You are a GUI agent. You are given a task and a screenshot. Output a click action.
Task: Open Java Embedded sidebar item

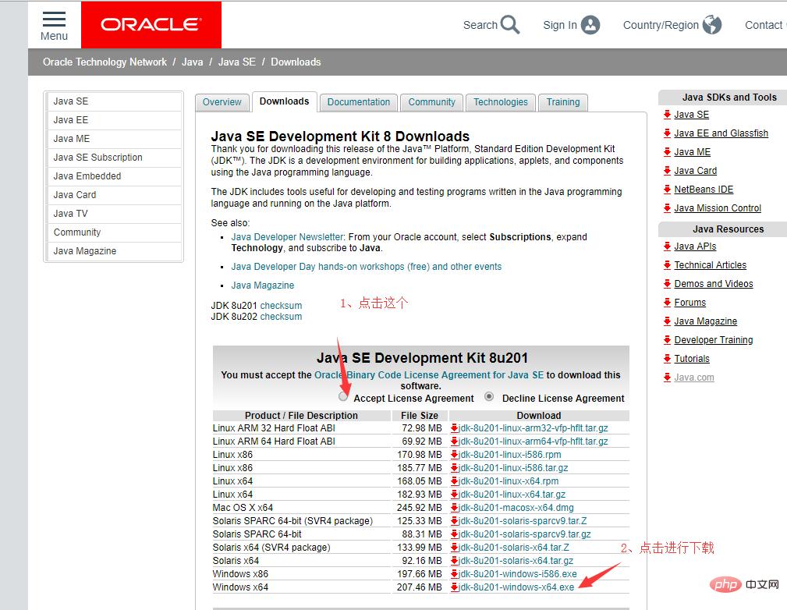[114, 176]
